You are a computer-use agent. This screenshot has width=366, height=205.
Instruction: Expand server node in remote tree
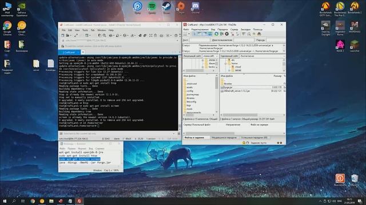pyautogui.click(x=229, y=70)
